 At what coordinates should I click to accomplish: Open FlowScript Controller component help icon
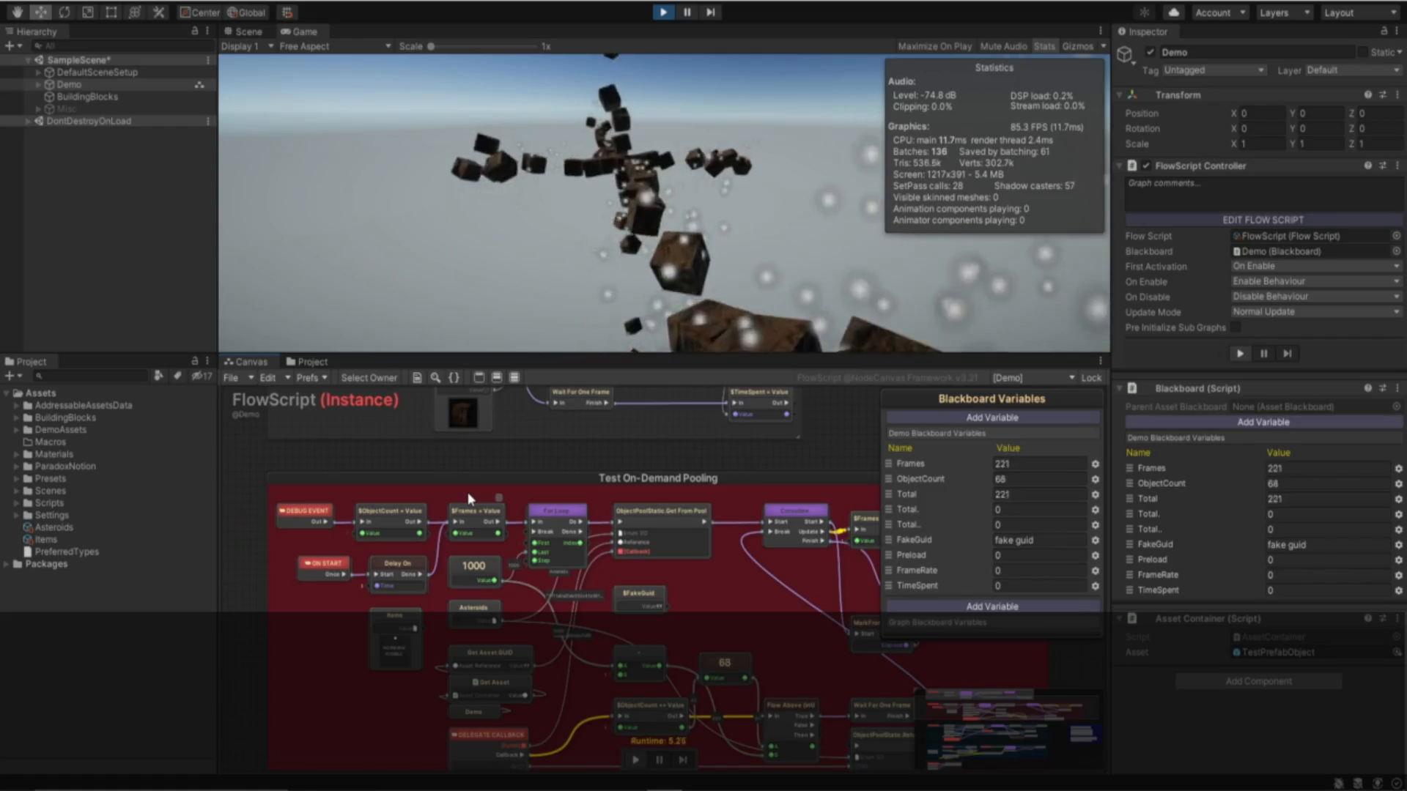pyautogui.click(x=1367, y=166)
